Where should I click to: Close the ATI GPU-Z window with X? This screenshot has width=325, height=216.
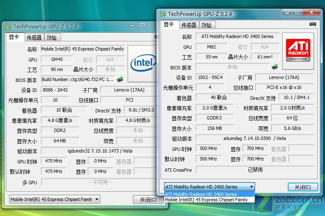tap(311, 13)
